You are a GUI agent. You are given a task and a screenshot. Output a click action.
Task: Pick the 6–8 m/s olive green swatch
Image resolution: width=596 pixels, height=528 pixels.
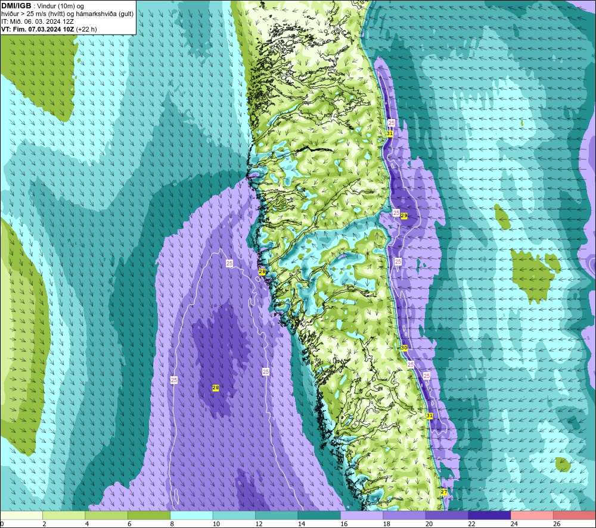tap(149, 515)
